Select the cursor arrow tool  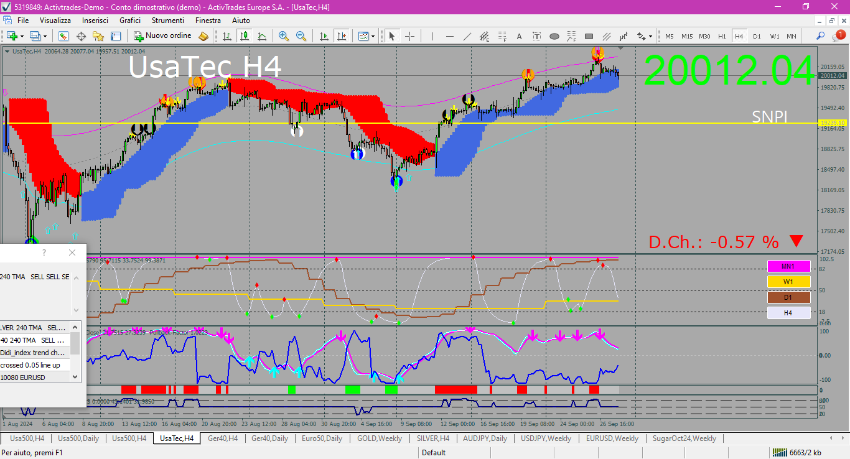392,36
